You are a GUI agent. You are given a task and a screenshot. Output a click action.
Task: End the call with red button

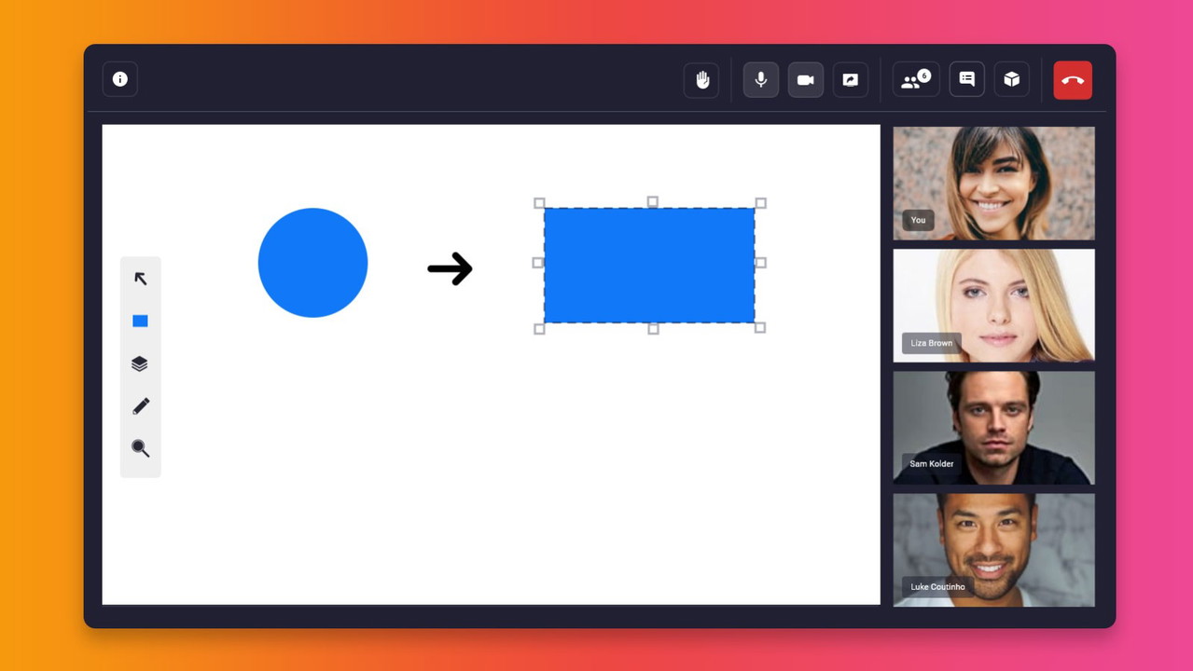coord(1073,80)
